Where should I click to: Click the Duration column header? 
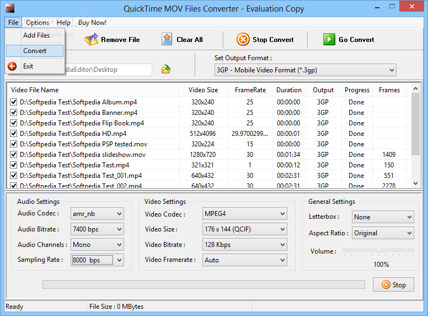[289, 90]
